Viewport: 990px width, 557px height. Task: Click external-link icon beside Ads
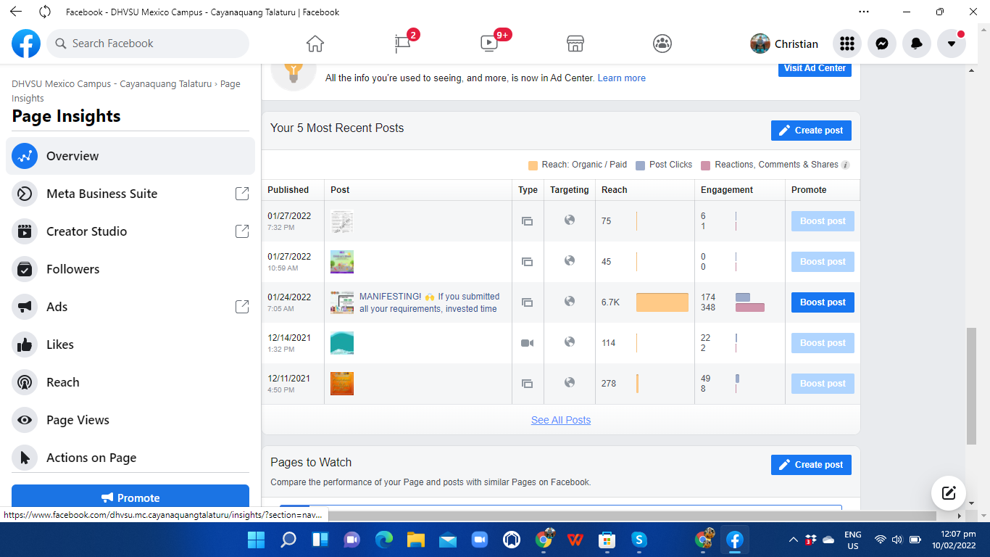click(242, 307)
